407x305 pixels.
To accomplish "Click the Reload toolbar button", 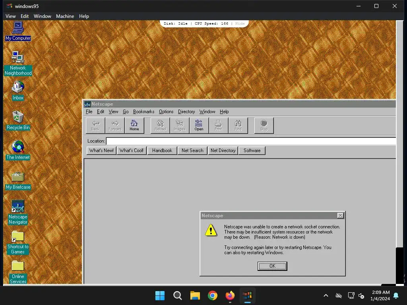I will pyautogui.click(x=160, y=125).
